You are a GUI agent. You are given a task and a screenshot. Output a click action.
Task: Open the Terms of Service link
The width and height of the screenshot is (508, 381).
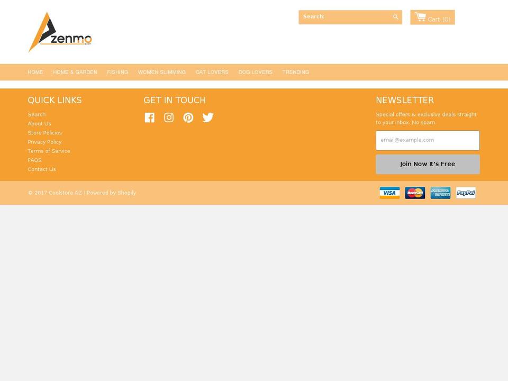click(x=49, y=151)
